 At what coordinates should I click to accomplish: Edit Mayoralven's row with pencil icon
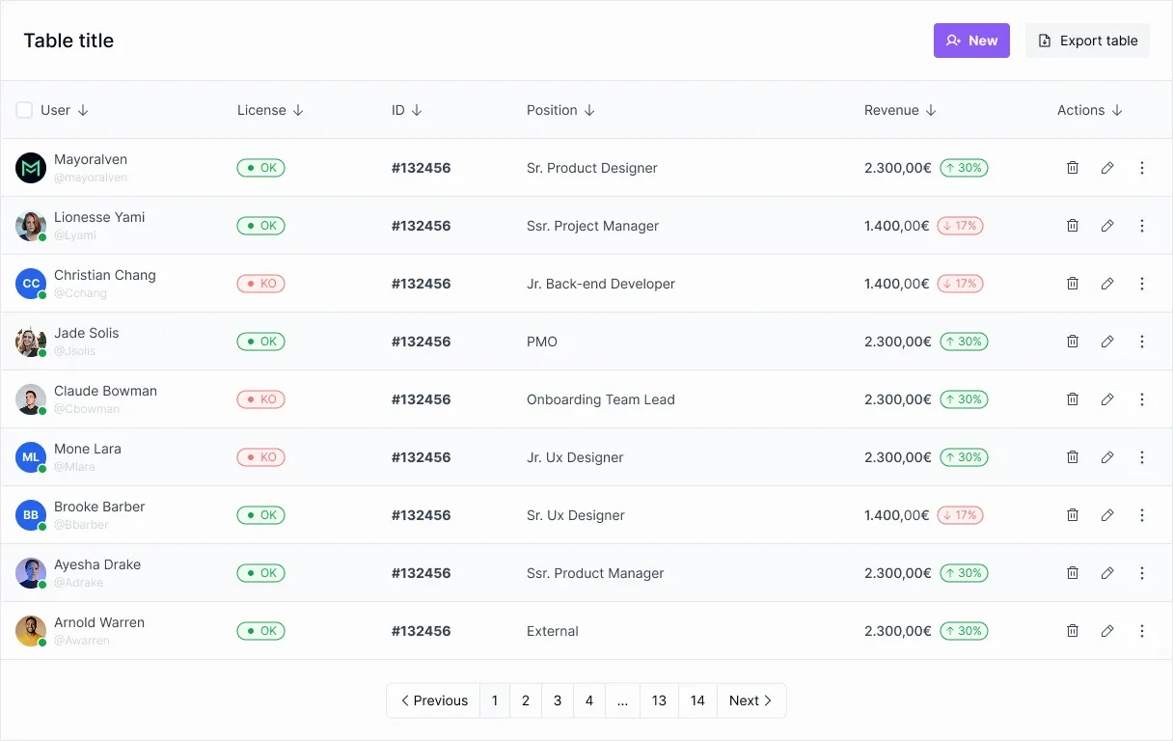[1107, 168]
